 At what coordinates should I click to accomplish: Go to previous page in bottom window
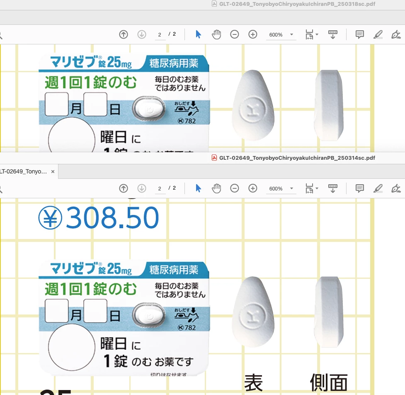pyautogui.click(x=124, y=188)
